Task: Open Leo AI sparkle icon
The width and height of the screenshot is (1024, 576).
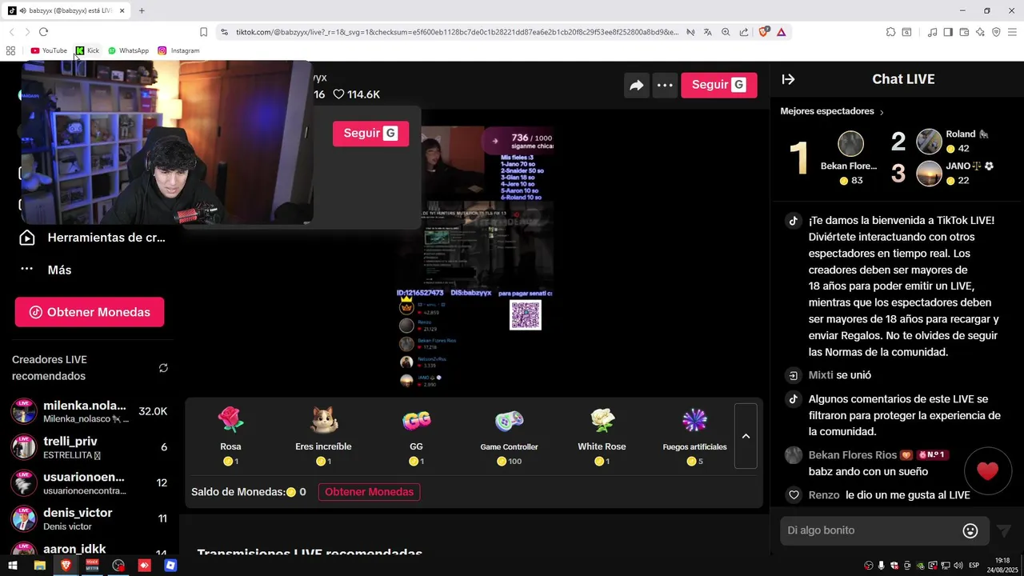Action: (x=980, y=32)
